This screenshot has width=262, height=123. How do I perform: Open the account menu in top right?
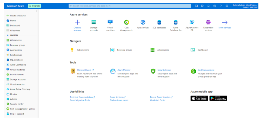tap(245, 6)
